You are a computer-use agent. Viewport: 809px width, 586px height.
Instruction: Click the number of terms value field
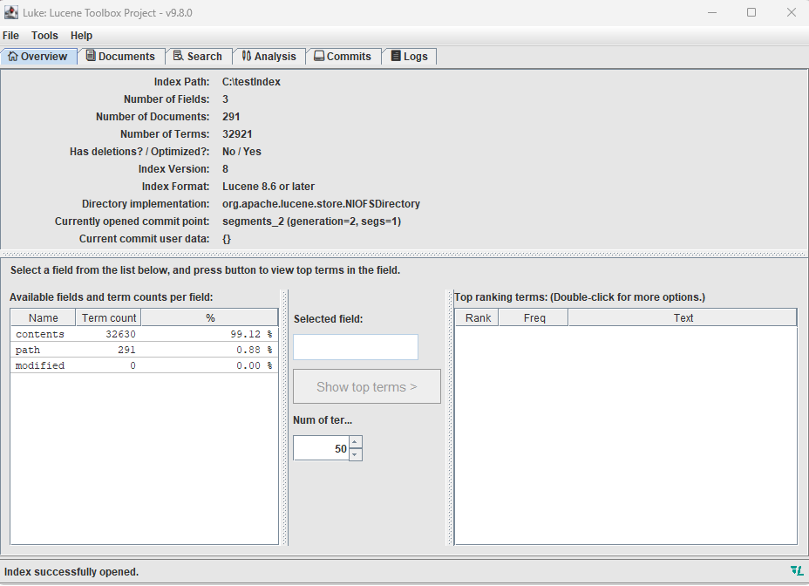[321, 447]
